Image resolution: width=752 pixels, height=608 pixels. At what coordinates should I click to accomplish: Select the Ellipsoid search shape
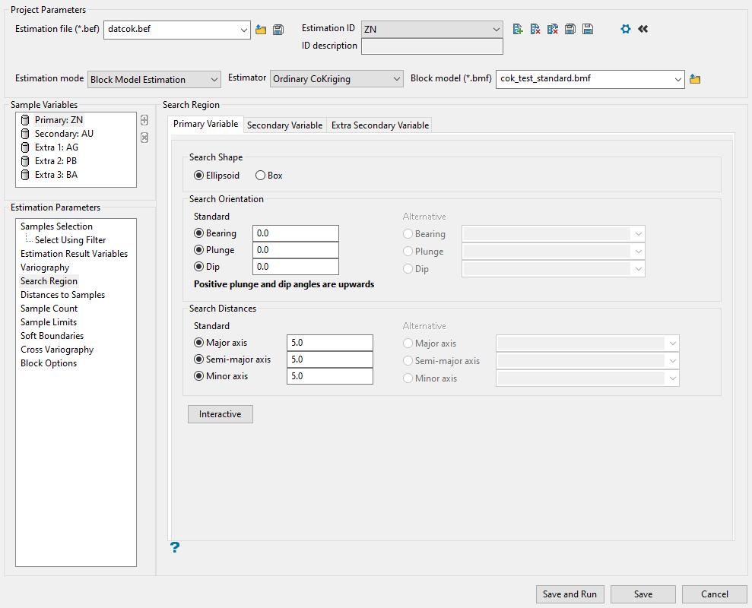(200, 176)
